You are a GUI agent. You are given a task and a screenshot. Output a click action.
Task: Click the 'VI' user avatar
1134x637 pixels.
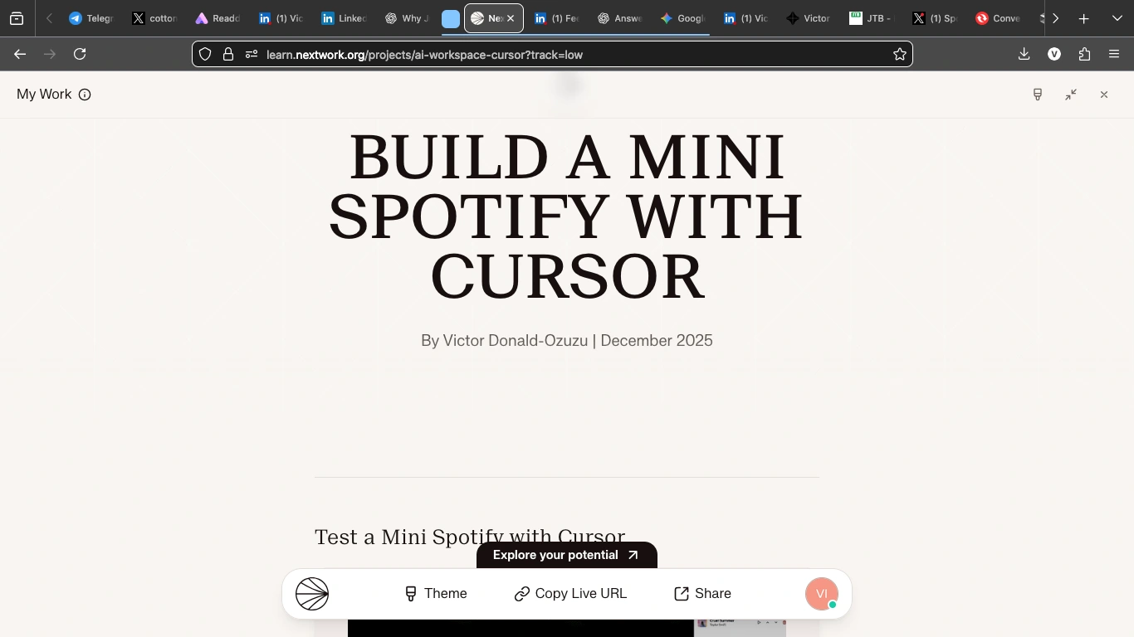(822, 594)
